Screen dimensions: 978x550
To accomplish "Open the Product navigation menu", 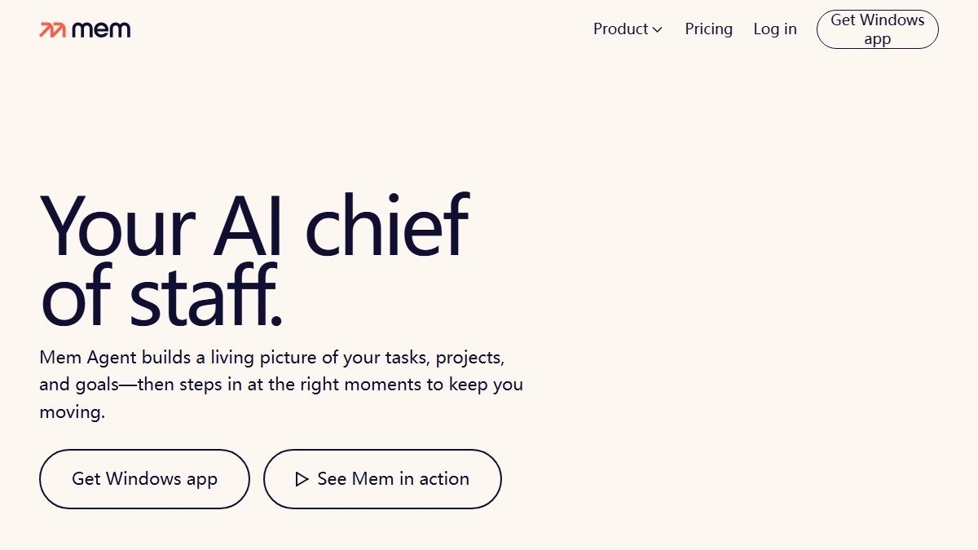I will point(628,29).
